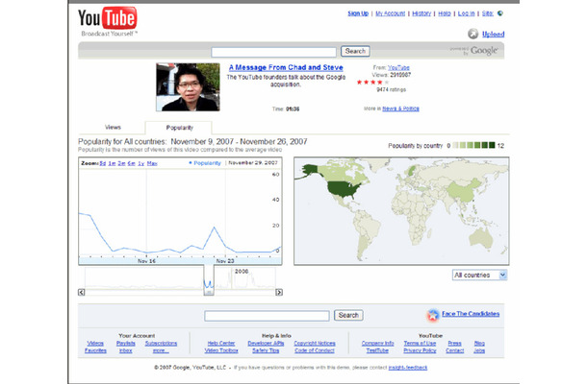This screenshot has height=384, width=587.
Task: Open the video thumbnail of the founders
Action: (x=188, y=87)
